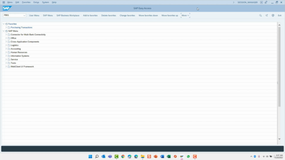Screen dimensions: 285x160
Task: Expand Purchasing Transactions folder
Action: point(6,28)
